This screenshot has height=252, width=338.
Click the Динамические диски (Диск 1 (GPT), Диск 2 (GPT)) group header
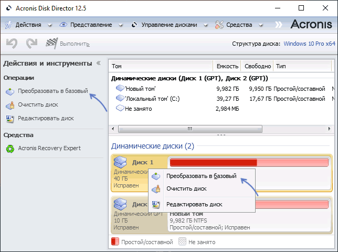click(x=189, y=78)
